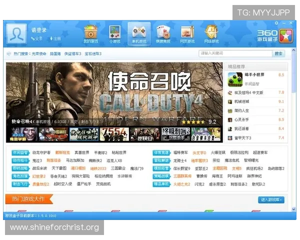The image size is (300, 240).
Task: Click the 机械迷城 small icon
Action: 230,101
